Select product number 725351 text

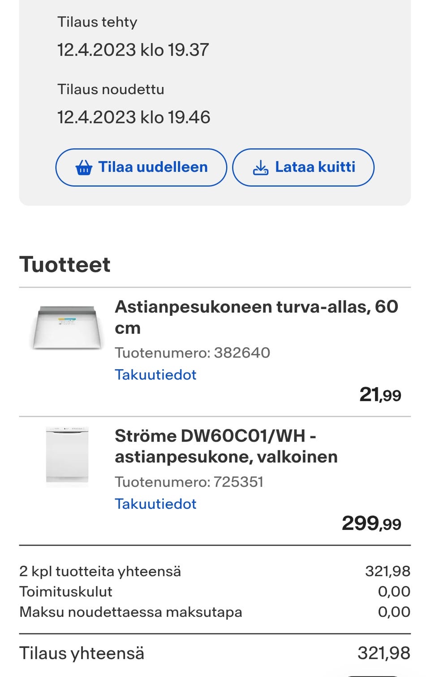(x=189, y=482)
